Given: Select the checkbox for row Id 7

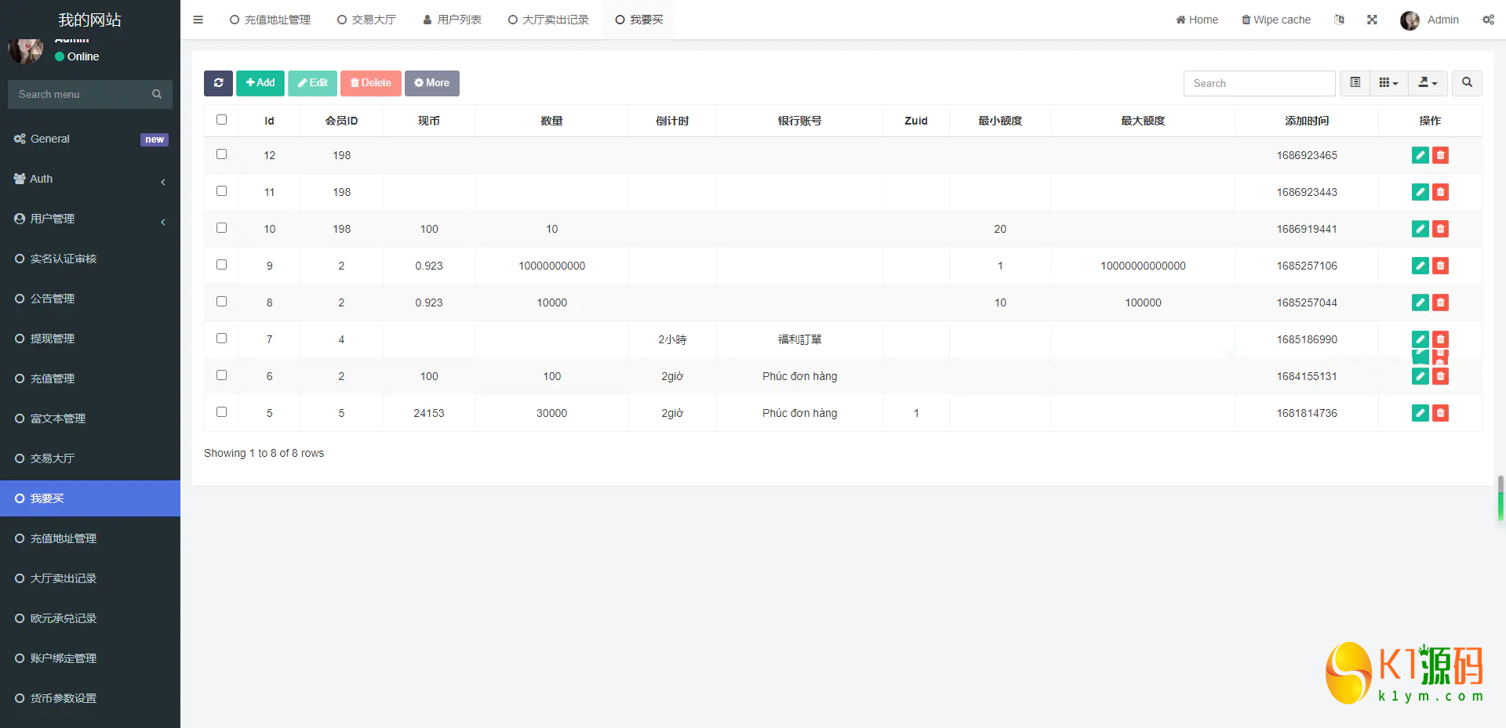Looking at the screenshot, I should click(221, 339).
